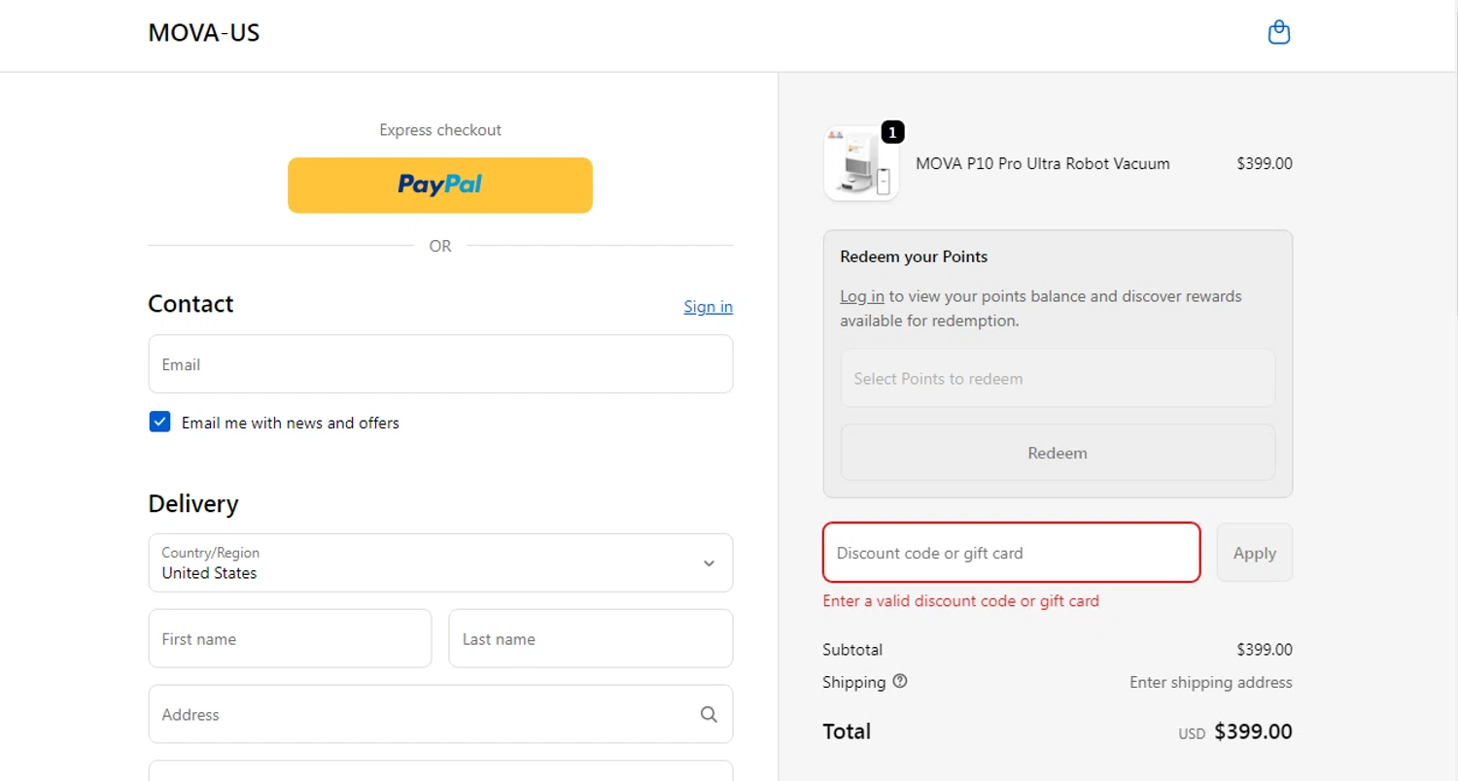Pay with the PayPal express button
The width and height of the screenshot is (1458, 781).
click(x=440, y=185)
